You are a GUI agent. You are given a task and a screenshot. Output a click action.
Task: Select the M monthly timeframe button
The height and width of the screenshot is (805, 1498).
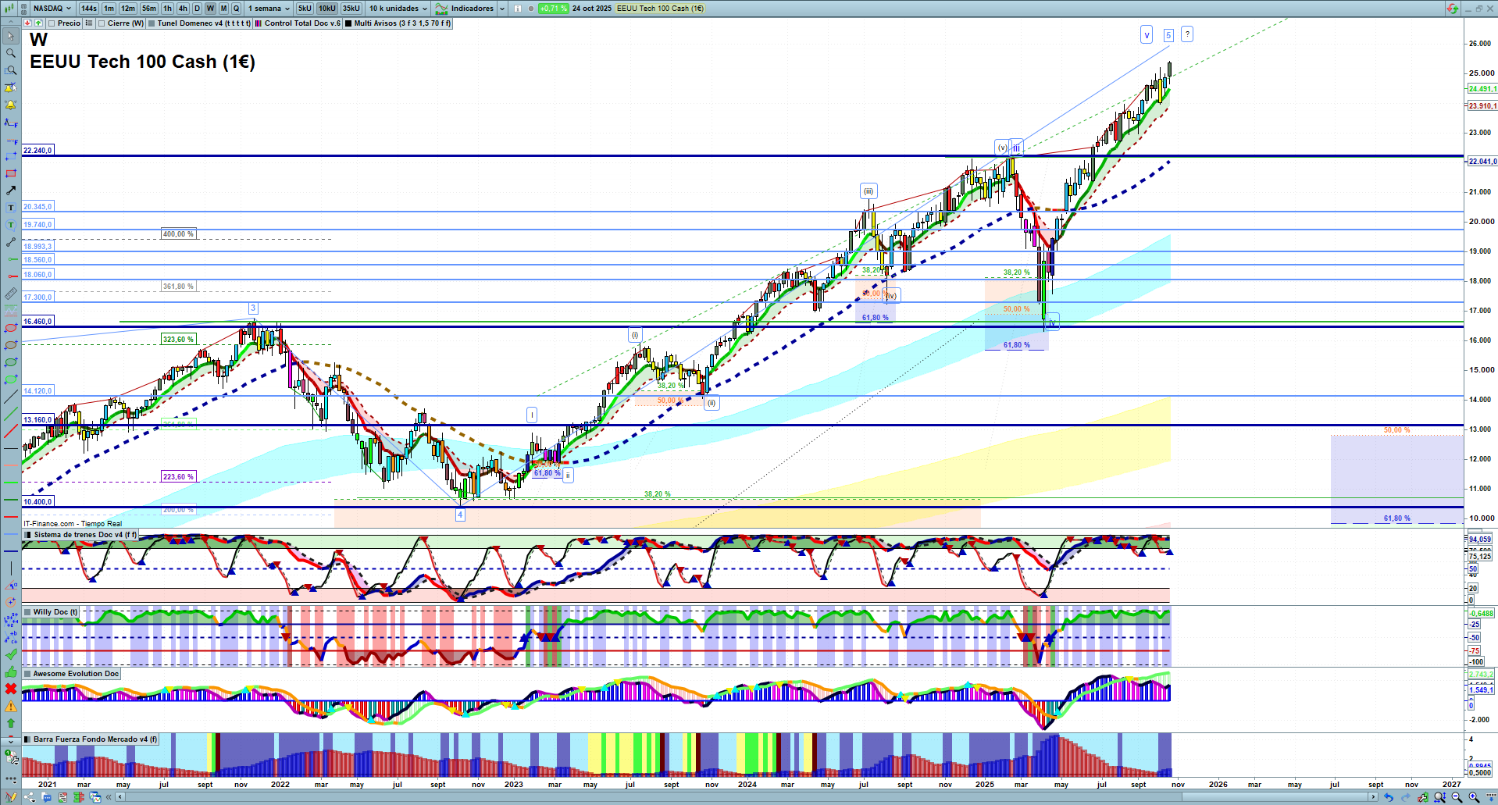tap(224, 9)
